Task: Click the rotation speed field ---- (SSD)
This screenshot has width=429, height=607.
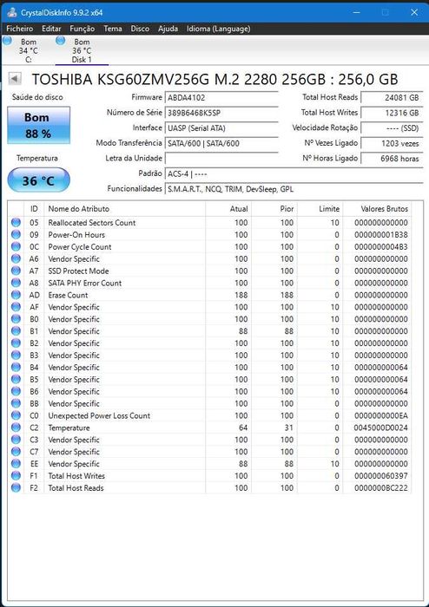Action: point(392,128)
